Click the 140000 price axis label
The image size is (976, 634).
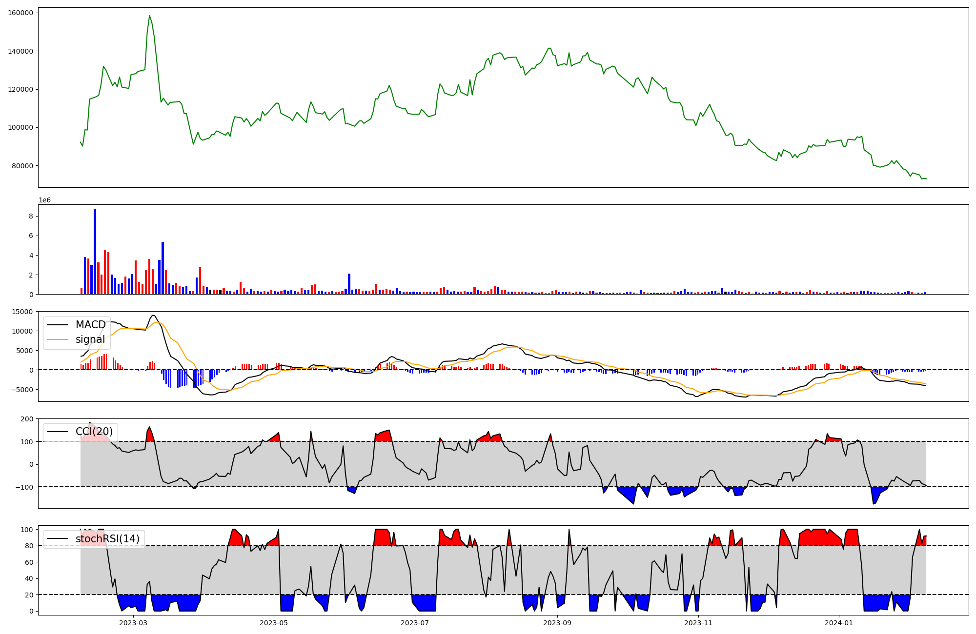tap(20, 51)
